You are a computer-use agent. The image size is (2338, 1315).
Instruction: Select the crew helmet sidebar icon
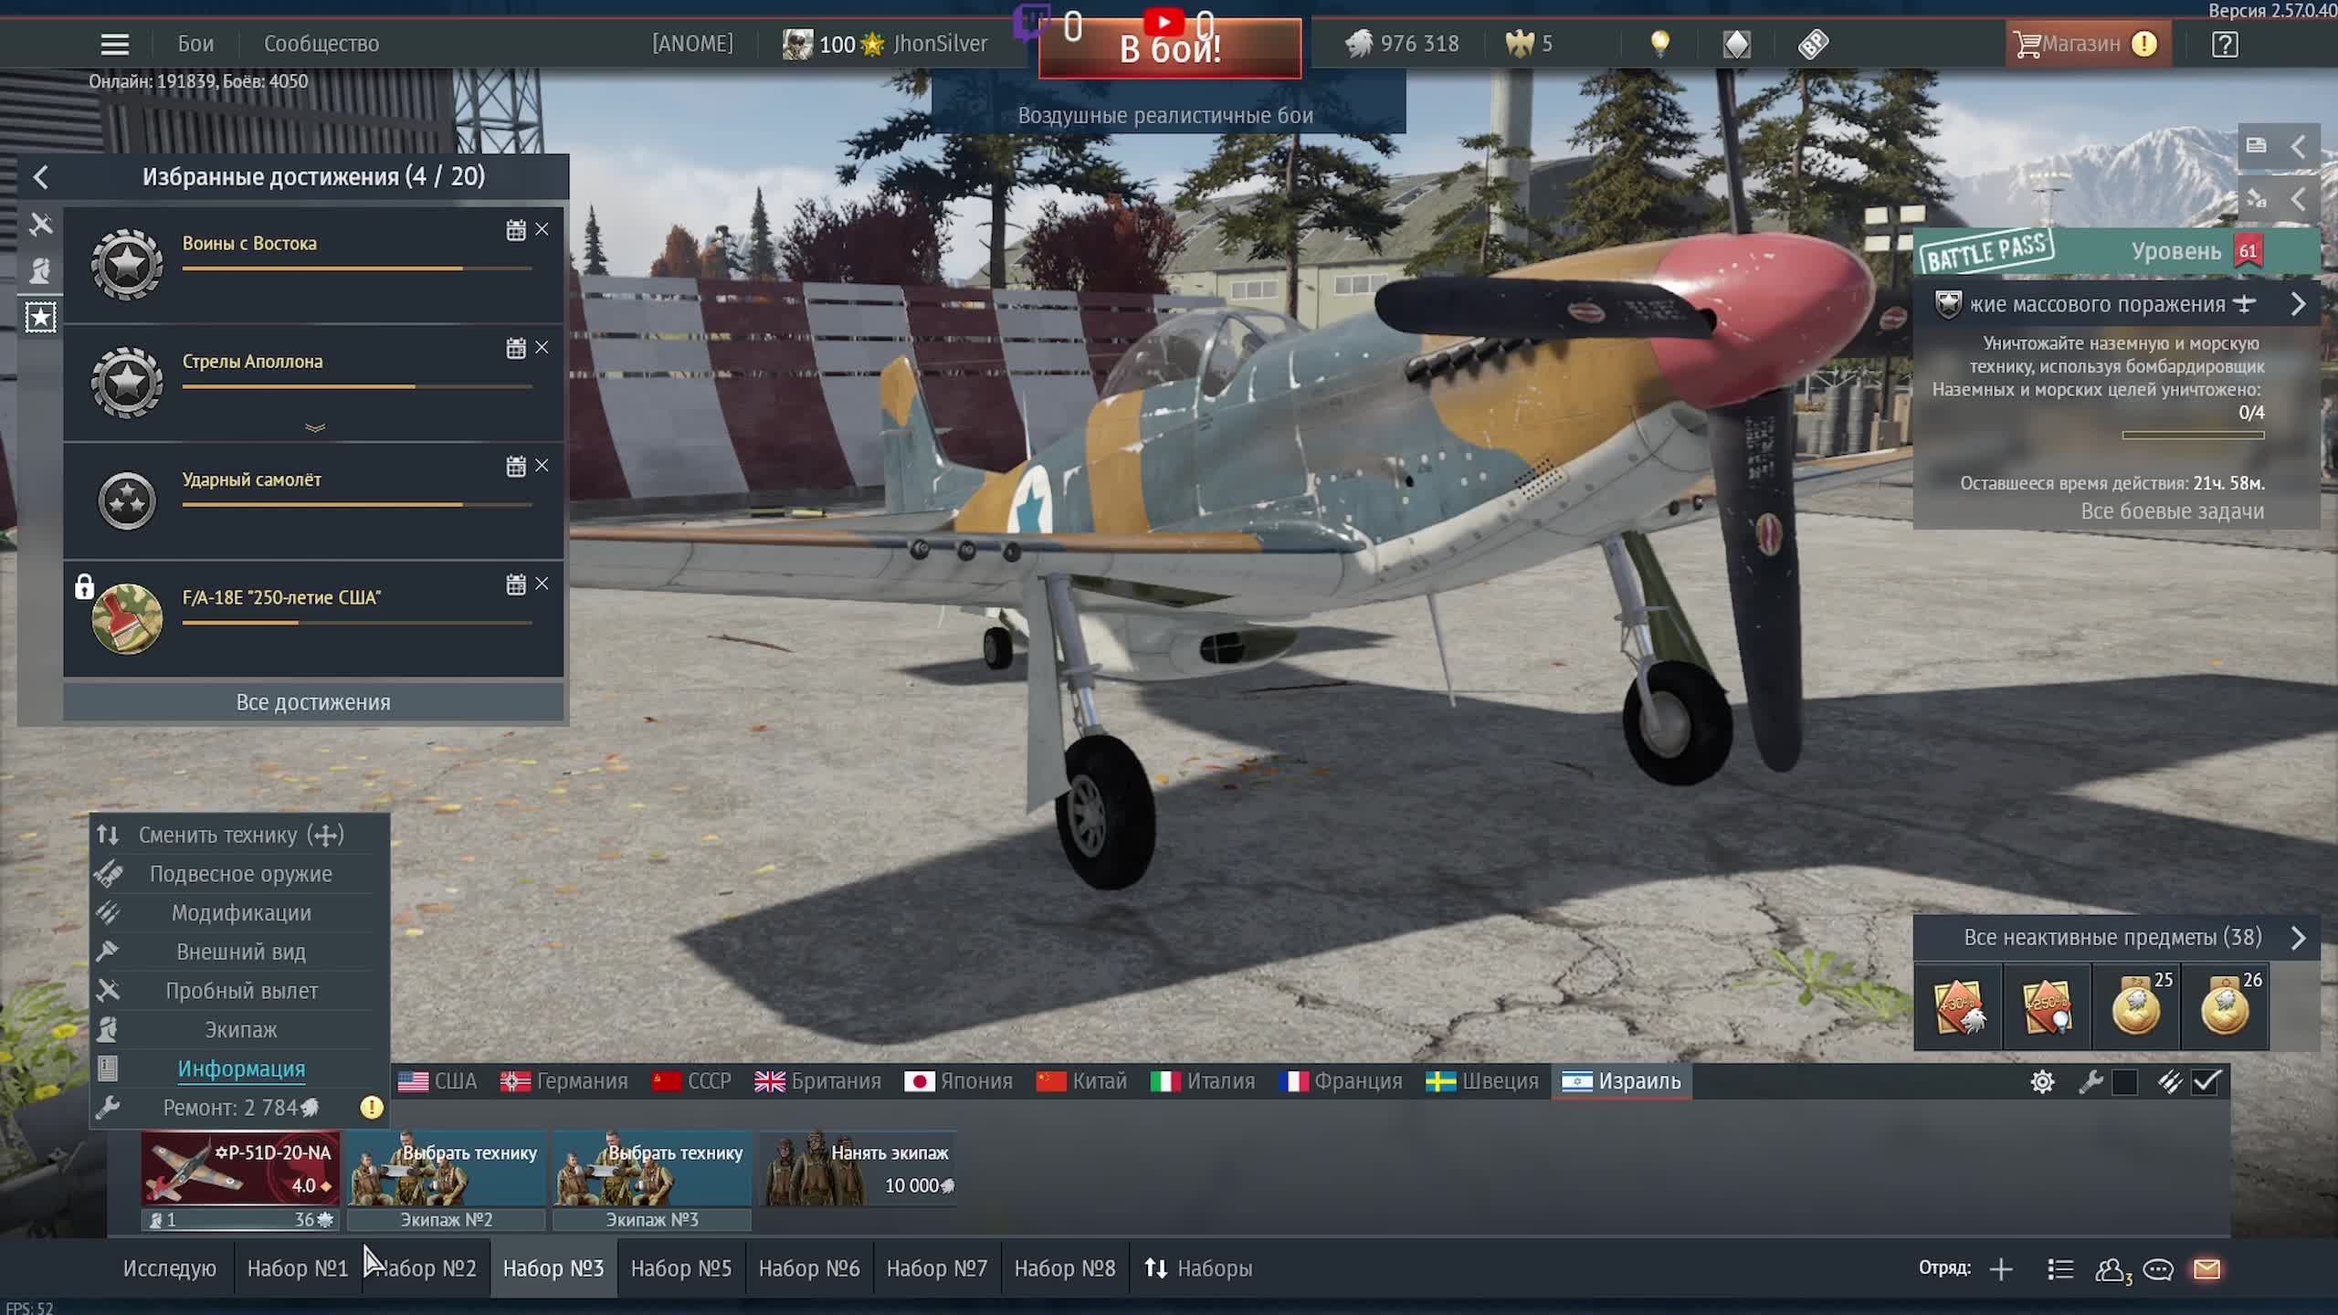pyautogui.click(x=40, y=270)
